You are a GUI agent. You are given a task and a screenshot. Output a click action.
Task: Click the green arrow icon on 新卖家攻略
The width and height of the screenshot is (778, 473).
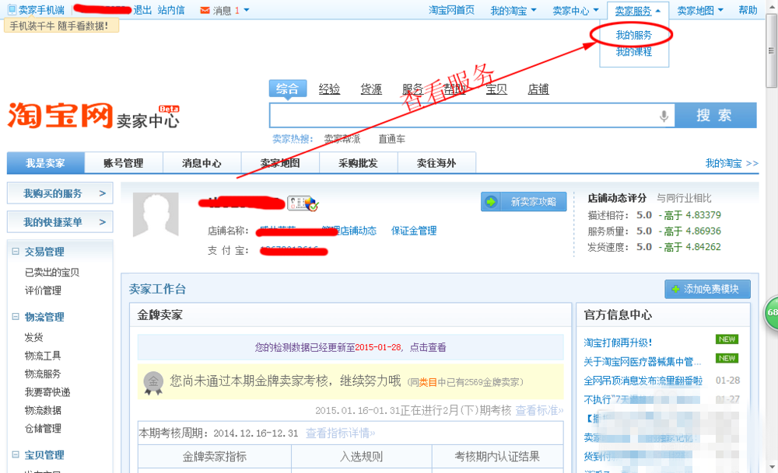[x=491, y=201]
